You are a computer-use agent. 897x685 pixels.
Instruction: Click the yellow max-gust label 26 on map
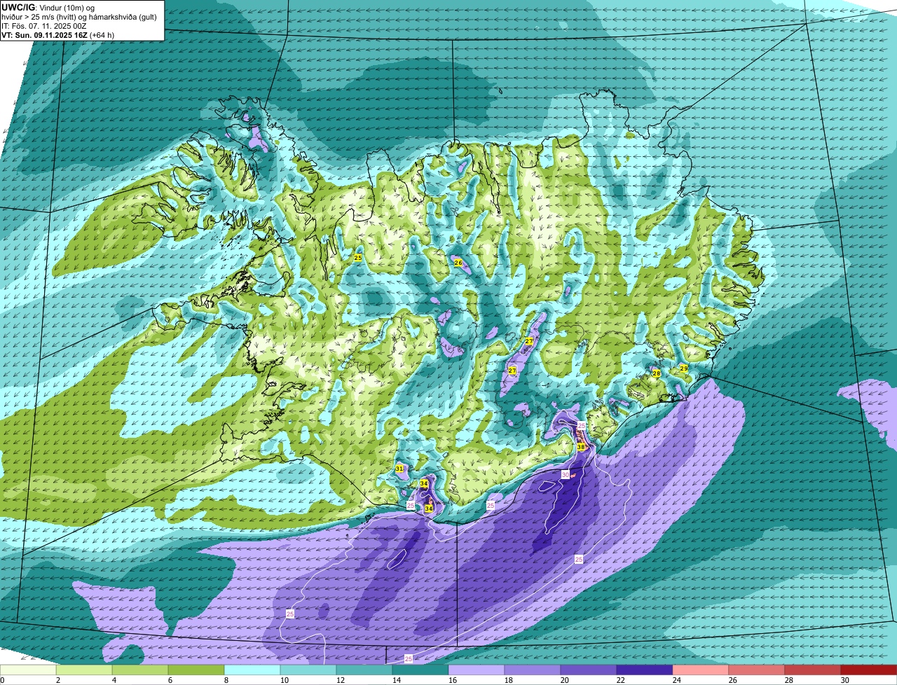pos(458,263)
